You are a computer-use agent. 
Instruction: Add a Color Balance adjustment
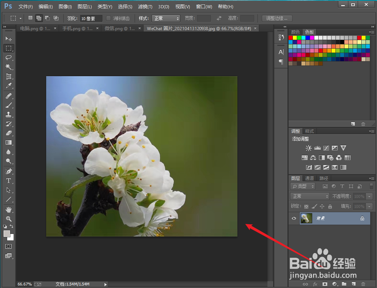313,157
